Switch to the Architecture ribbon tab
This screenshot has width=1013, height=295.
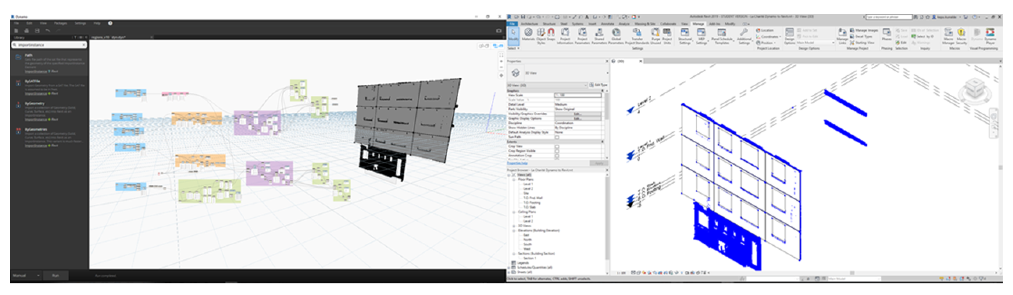[529, 24]
